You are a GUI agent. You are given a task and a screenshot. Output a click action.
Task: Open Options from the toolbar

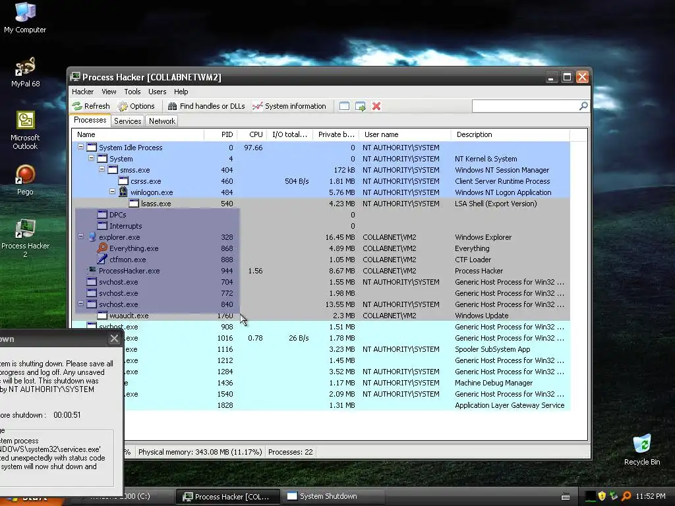[x=136, y=106]
